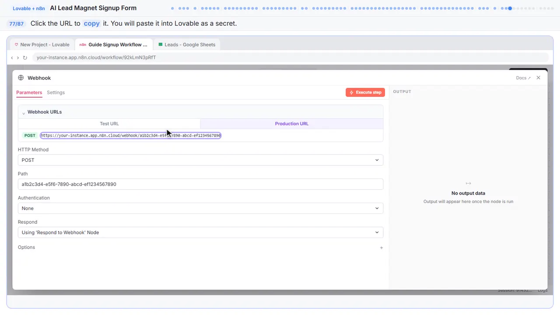560x315 pixels.
Task: Open the Authentication dropdown set to None
Action: tap(200, 208)
